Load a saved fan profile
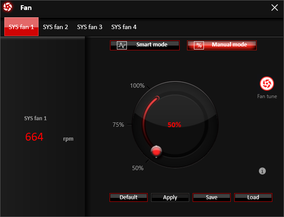Viewport: 284px width, 217px height. coord(253,197)
